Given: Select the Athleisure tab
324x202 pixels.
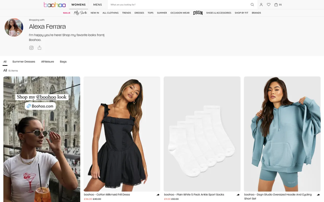Looking at the screenshot, I should point(48,62).
